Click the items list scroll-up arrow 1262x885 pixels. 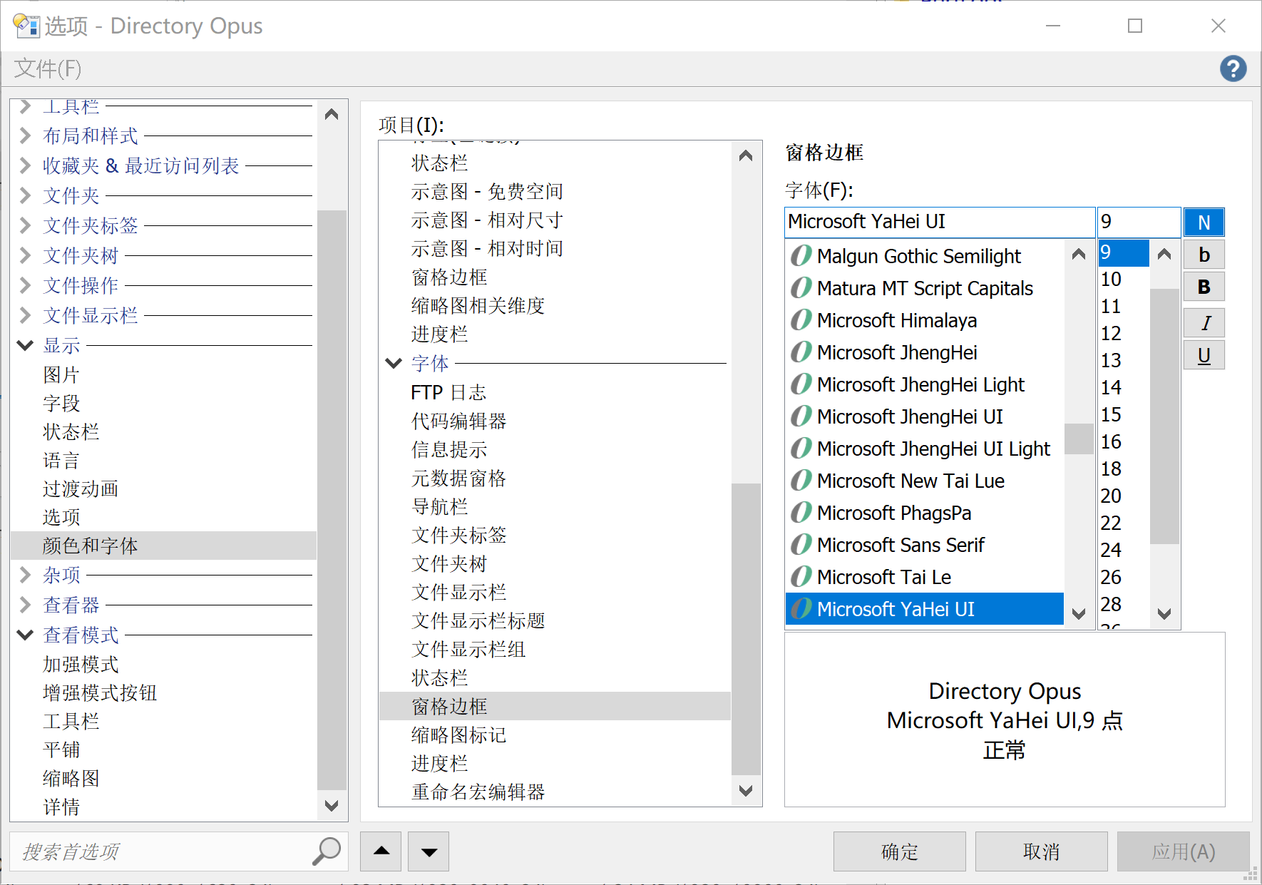746,155
